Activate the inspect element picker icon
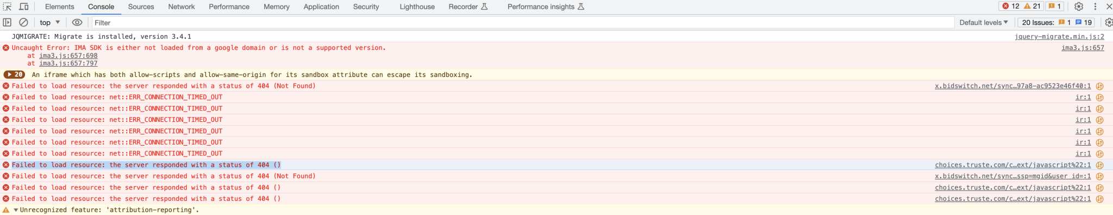1113x215 pixels. click(7, 6)
